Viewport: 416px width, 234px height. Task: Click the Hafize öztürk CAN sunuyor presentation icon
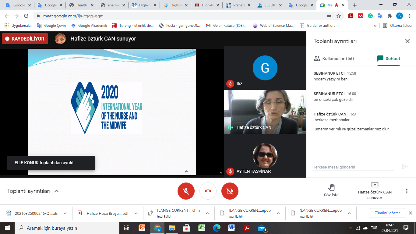click(375, 185)
